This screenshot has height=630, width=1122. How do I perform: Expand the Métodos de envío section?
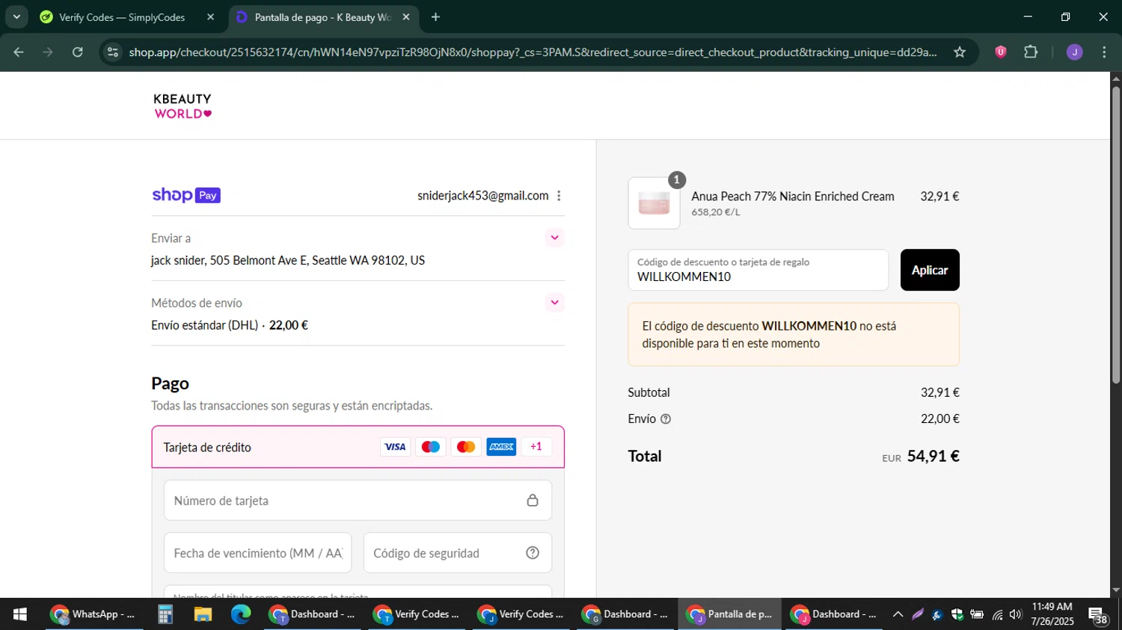[x=554, y=303]
